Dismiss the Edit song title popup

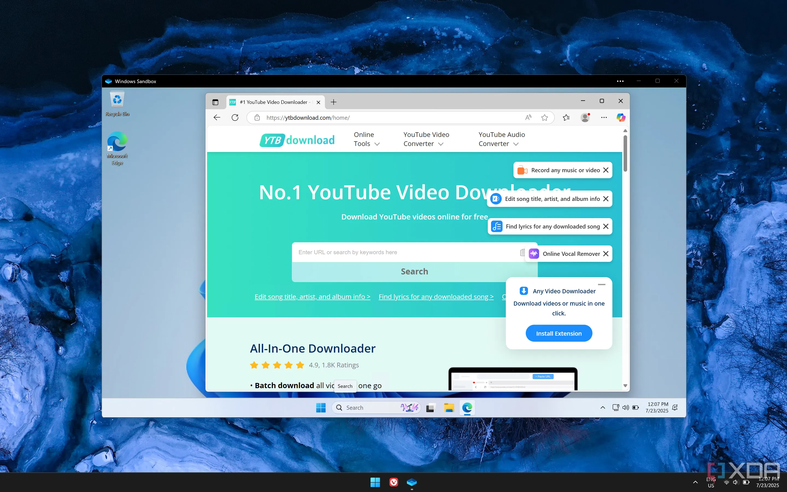pyautogui.click(x=606, y=199)
